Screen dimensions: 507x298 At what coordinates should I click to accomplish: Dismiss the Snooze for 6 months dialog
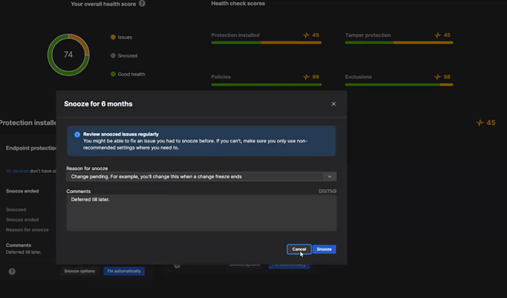[333, 103]
